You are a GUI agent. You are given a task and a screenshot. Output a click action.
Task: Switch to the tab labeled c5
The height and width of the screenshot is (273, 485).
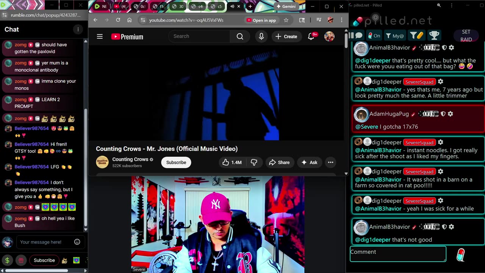216,6
